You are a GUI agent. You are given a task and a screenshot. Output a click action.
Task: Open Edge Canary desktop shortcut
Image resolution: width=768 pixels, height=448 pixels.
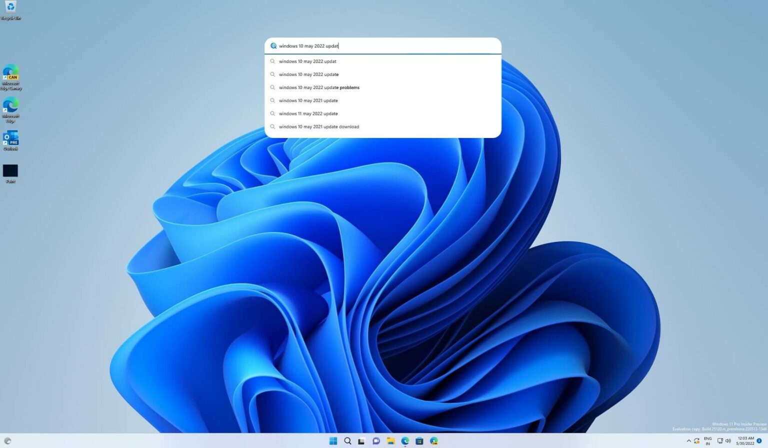click(10, 75)
